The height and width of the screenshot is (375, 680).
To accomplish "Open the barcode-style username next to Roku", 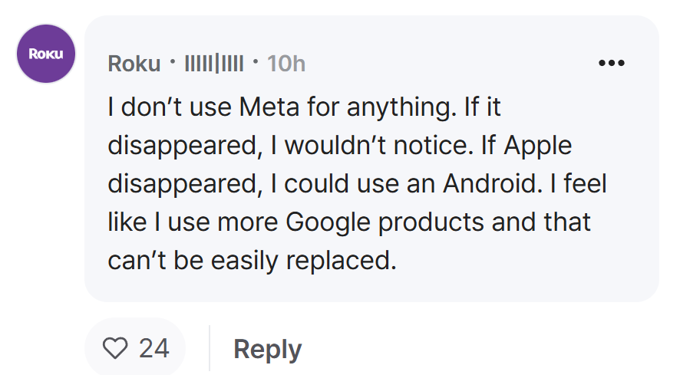I will pos(214,64).
